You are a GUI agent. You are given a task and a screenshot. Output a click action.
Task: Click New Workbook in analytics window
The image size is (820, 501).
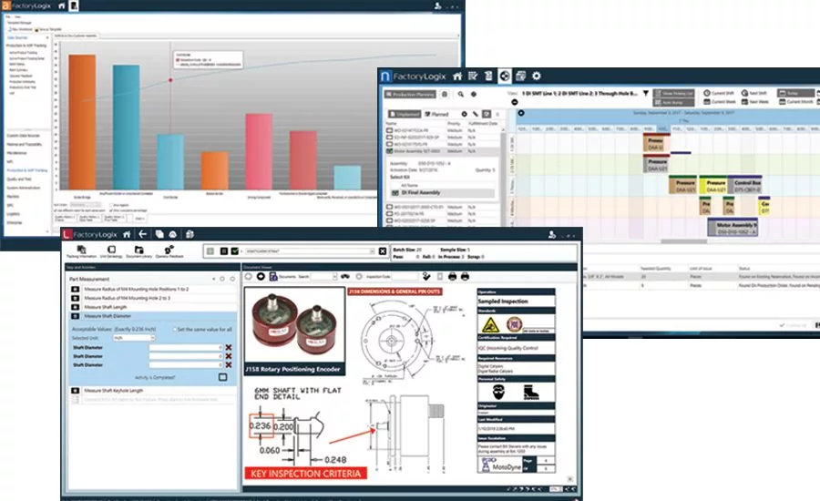pos(19,30)
